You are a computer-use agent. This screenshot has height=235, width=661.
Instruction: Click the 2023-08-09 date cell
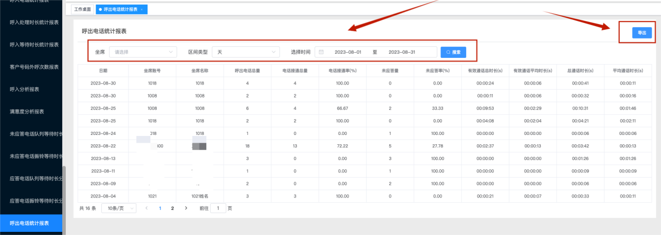(103, 183)
